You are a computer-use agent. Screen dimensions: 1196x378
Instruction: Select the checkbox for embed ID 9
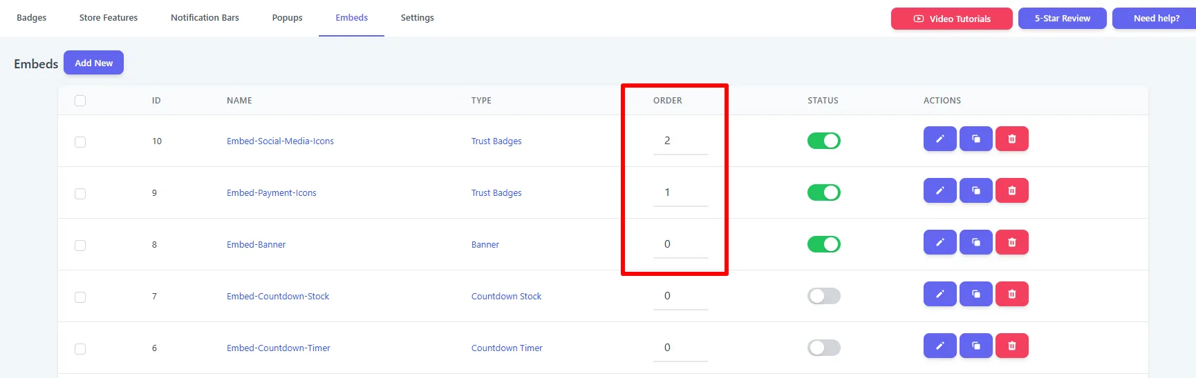[80, 194]
